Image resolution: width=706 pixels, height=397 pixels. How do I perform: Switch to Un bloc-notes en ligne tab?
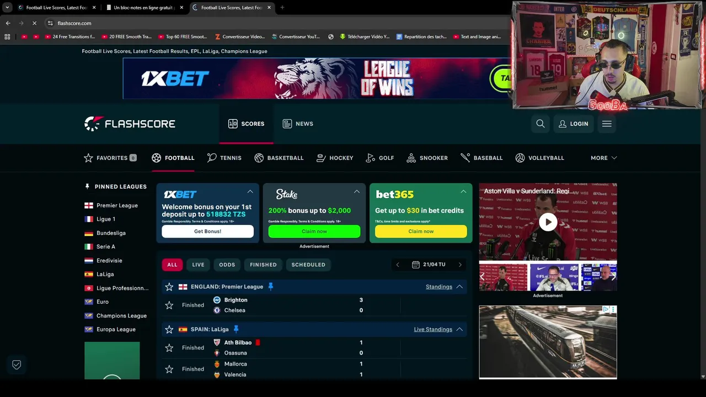tap(143, 8)
